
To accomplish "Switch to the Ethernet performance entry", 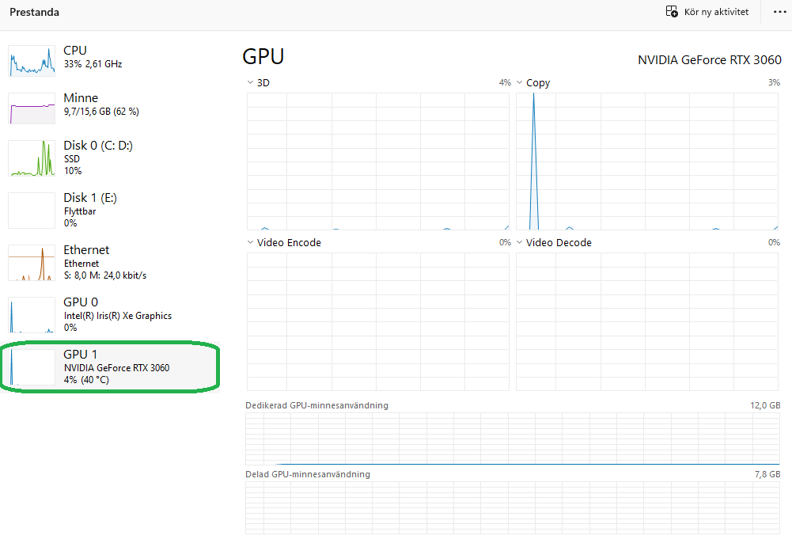I will click(x=86, y=250).
